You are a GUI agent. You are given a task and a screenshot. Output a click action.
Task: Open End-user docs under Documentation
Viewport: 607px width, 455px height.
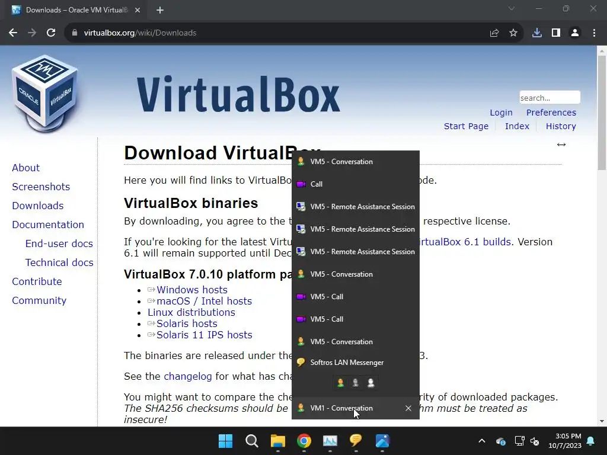click(59, 243)
